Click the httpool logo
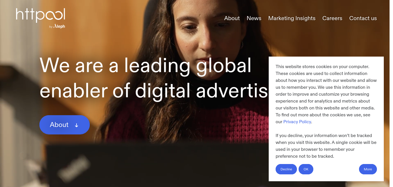The width and height of the screenshot is (393, 187). [x=41, y=16]
